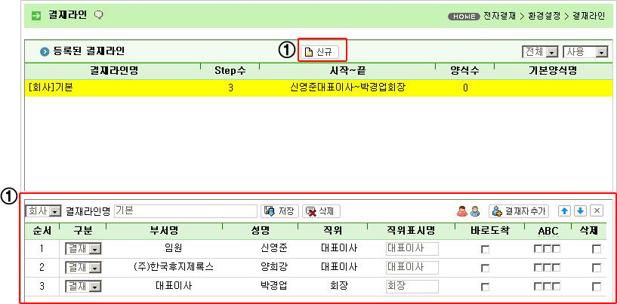Screen dimensions: 617x304
Task: Open the 사용 status dropdown
Action: 586,52
